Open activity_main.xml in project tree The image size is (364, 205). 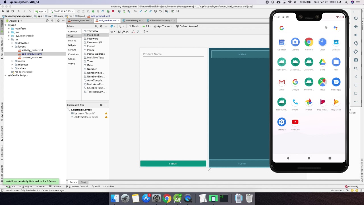[32, 50]
